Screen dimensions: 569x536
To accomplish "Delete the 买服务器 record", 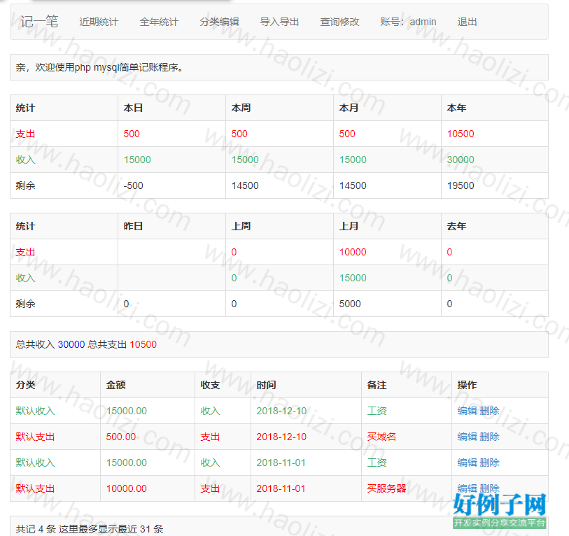I will [489, 488].
